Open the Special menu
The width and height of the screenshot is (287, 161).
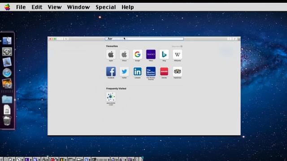click(106, 7)
